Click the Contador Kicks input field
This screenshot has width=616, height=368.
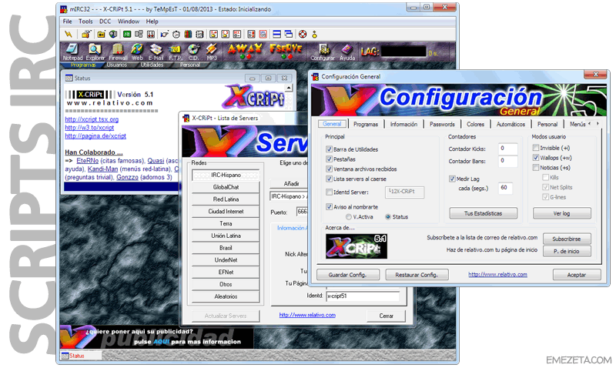[507, 149]
